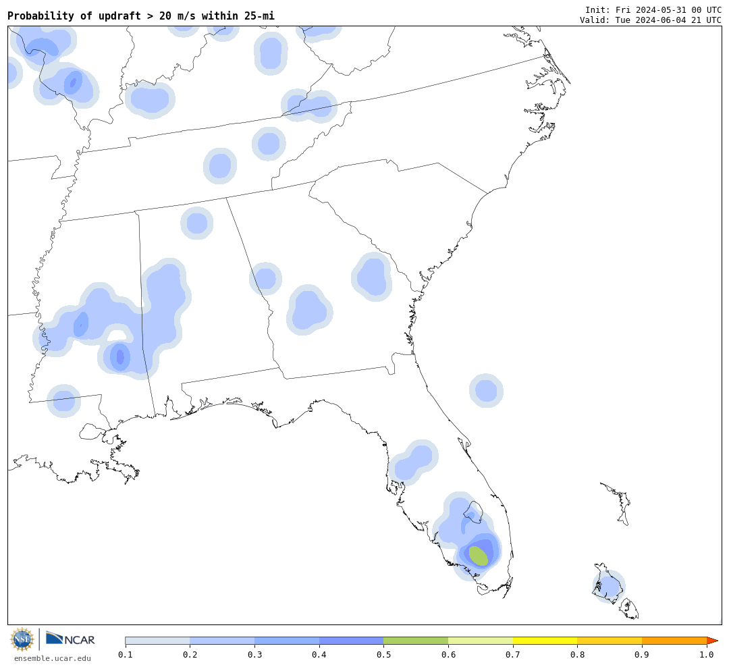
Task: Click the NCAR logo
Action: coord(70,639)
